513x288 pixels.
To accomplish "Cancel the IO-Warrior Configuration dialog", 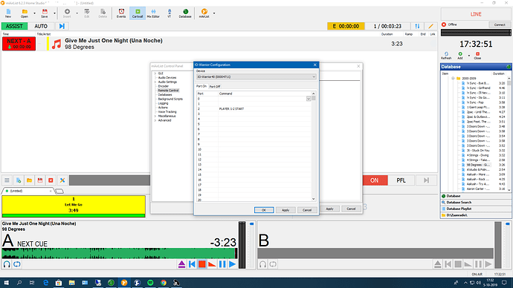I will coord(307,210).
